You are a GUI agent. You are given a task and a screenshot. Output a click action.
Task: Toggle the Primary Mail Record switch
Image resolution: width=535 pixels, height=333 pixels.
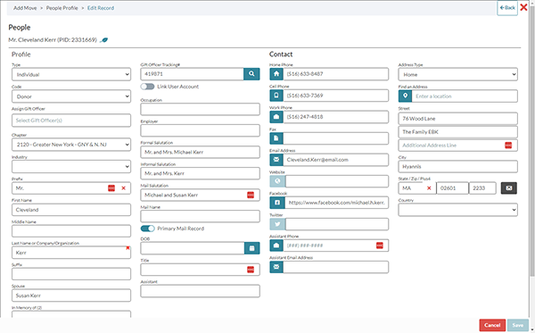[147, 229]
